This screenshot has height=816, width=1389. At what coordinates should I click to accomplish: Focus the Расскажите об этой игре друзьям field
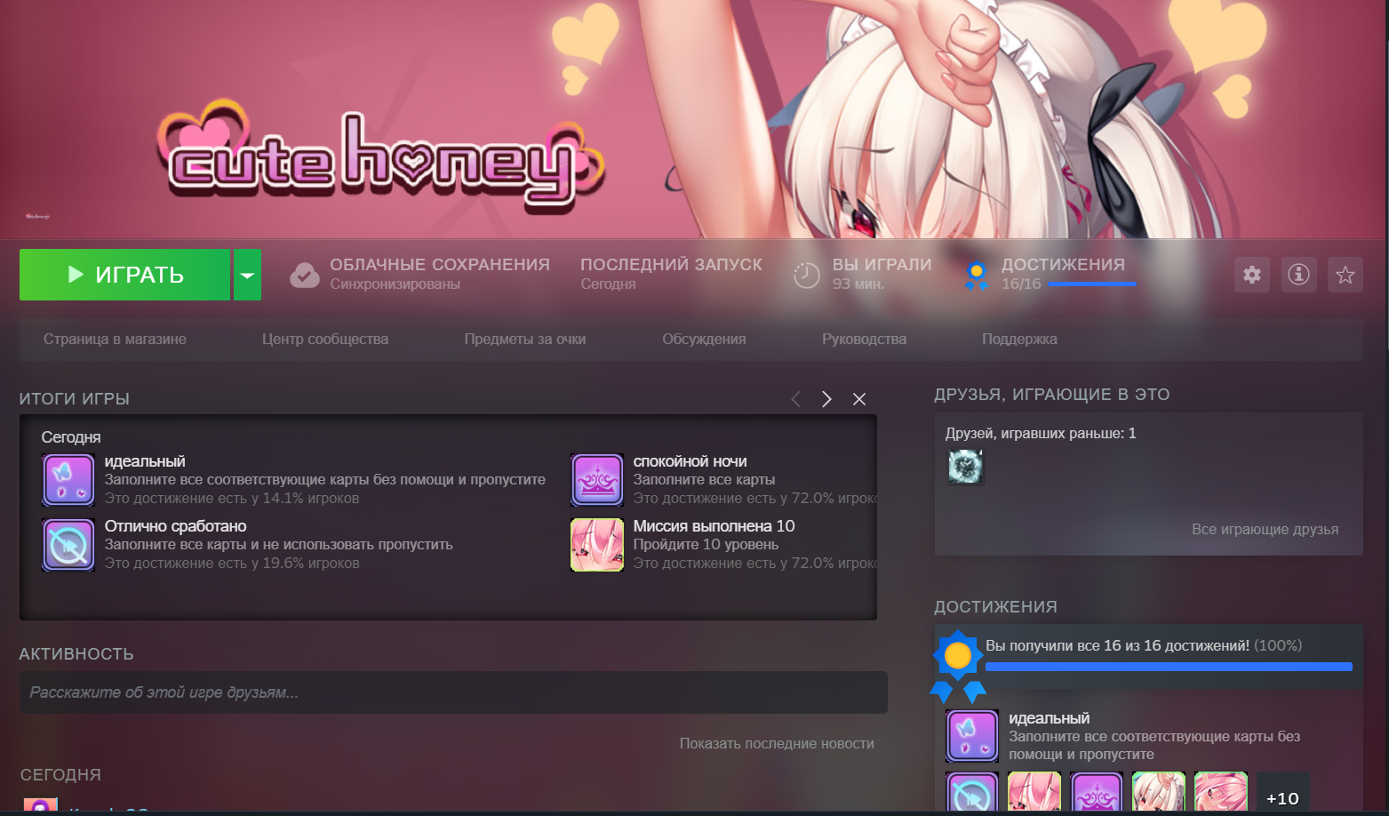tap(453, 692)
